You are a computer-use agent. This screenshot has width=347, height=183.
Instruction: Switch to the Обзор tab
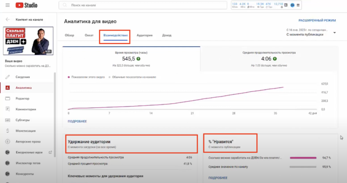pyautogui.click(x=69, y=35)
